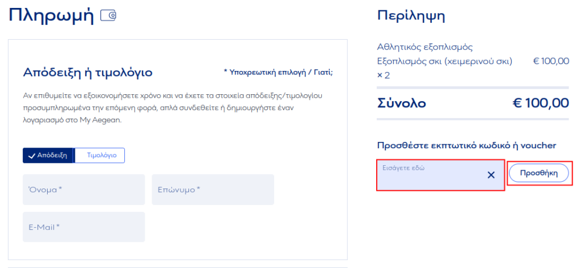
Task: Select the E-Mail input field
Action: coord(83,227)
